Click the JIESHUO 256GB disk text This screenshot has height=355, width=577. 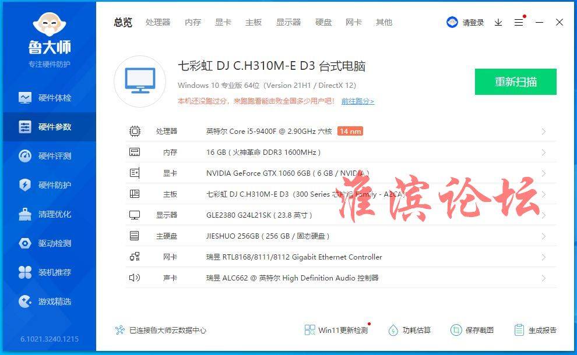pos(268,236)
